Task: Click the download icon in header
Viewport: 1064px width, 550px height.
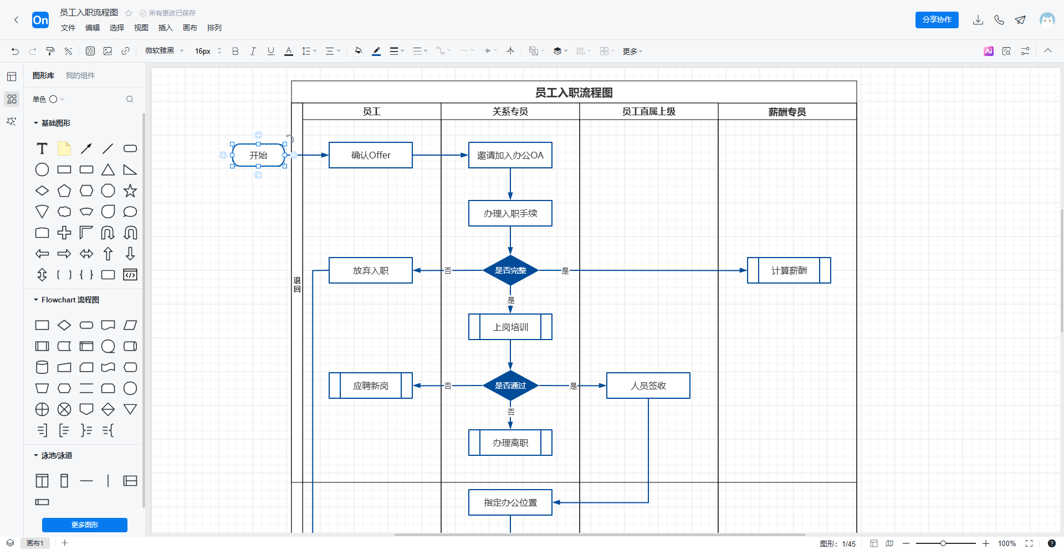Action: (x=978, y=20)
